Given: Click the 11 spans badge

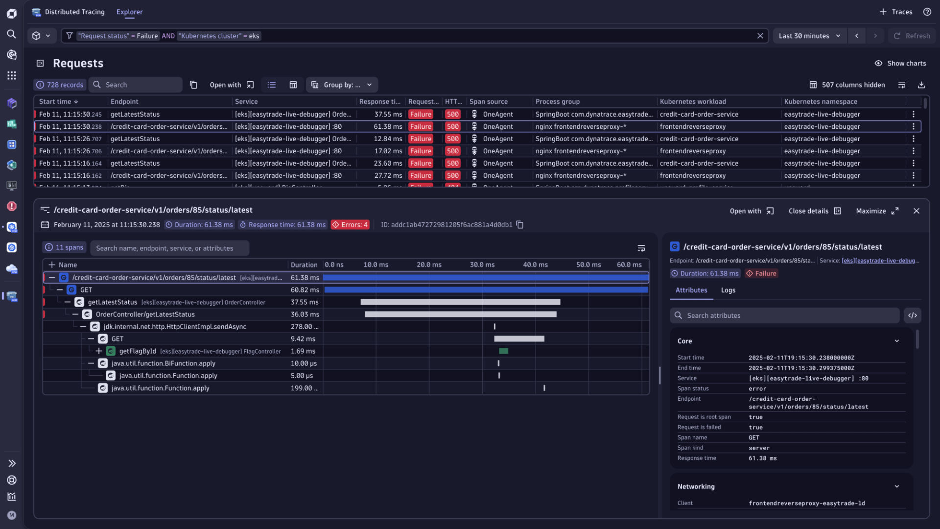Looking at the screenshot, I should click(65, 247).
